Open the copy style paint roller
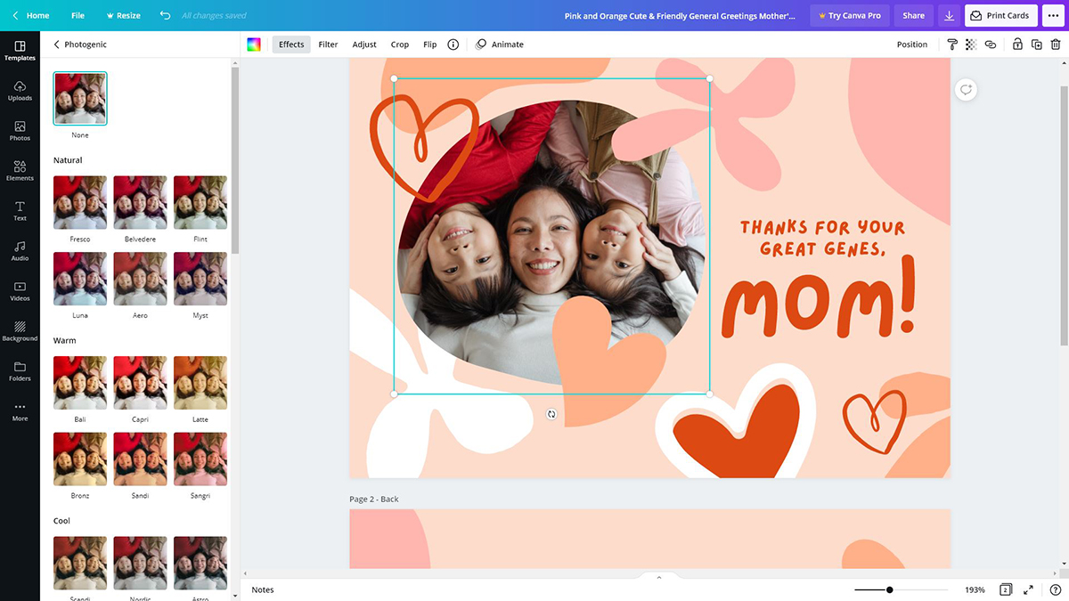 [x=952, y=45]
